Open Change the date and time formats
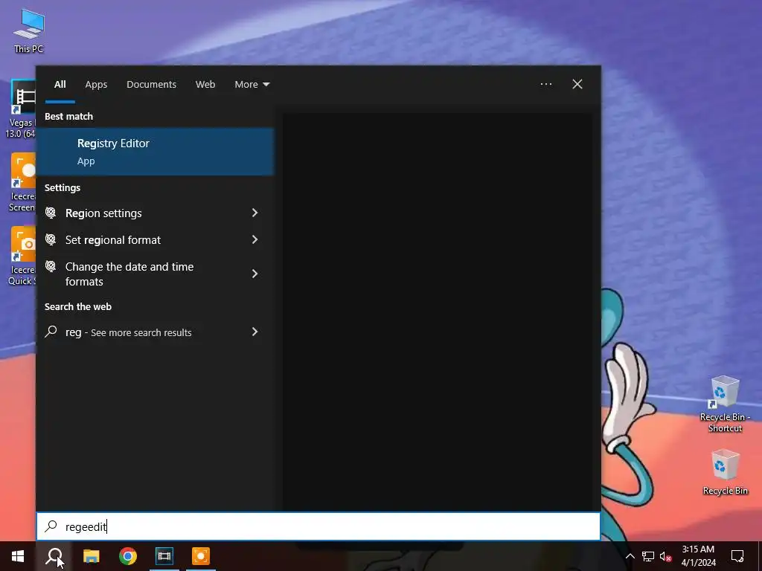The height and width of the screenshot is (571, 762). coord(155,274)
